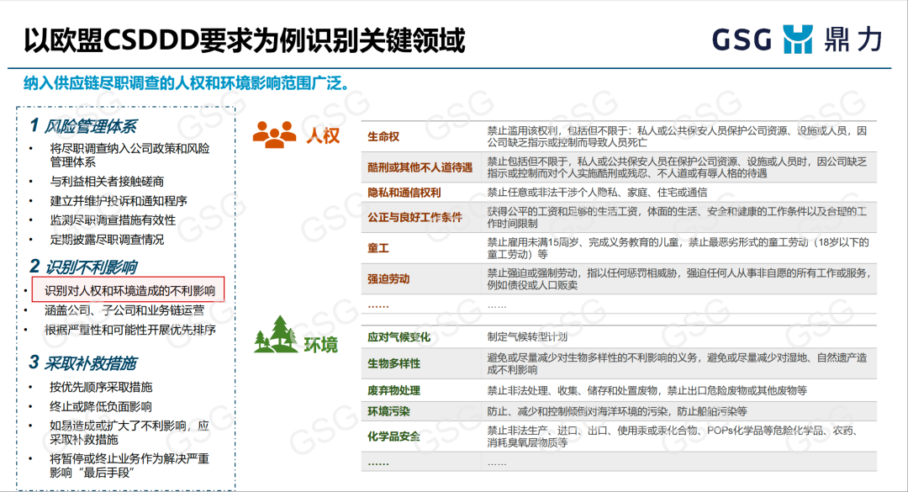Click the 化学品安全 row label
Screen dimensions: 908x492
click(393, 436)
